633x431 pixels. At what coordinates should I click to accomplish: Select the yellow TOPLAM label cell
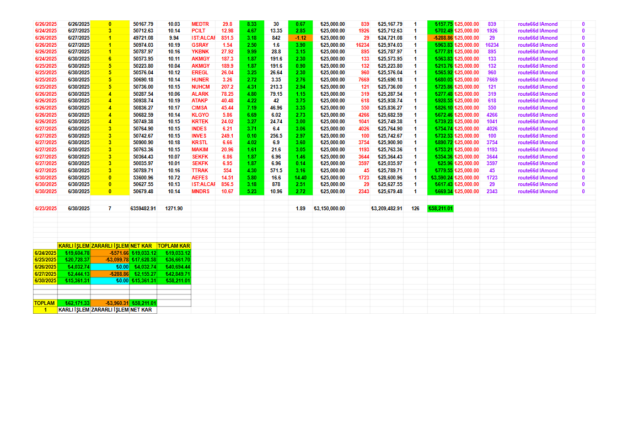pyautogui.click(x=45, y=303)
